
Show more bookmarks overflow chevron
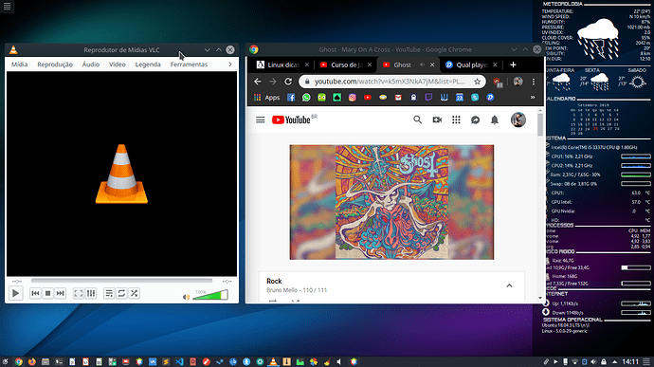point(533,98)
